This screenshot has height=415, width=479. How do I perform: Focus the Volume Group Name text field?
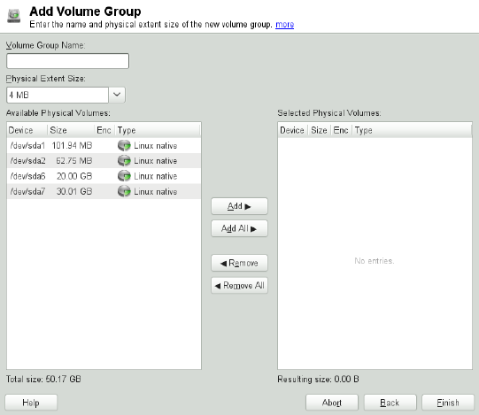67,61
